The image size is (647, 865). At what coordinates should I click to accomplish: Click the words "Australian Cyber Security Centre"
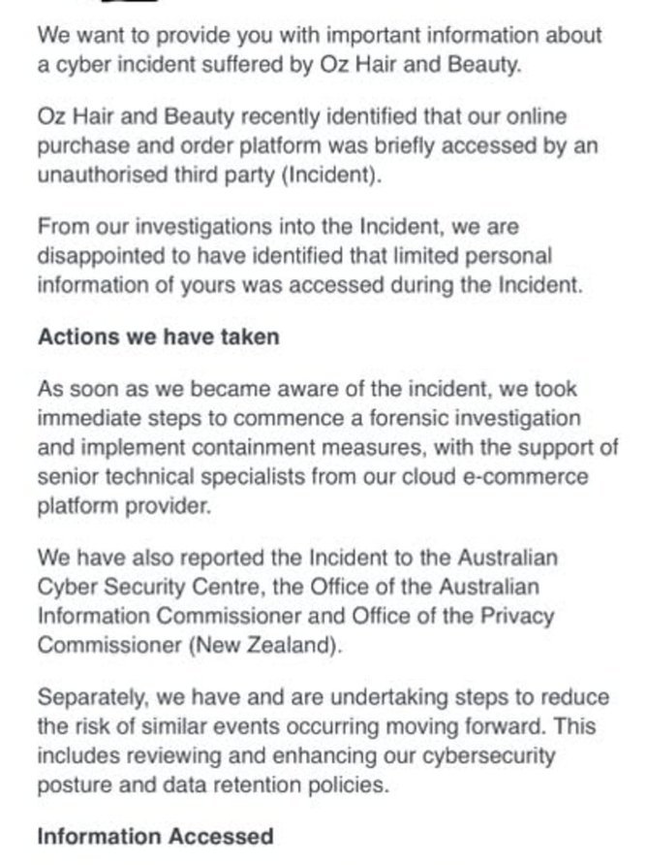(297, 571)
